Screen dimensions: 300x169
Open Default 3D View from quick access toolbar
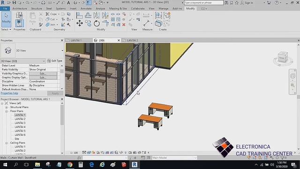coord(75,3)
